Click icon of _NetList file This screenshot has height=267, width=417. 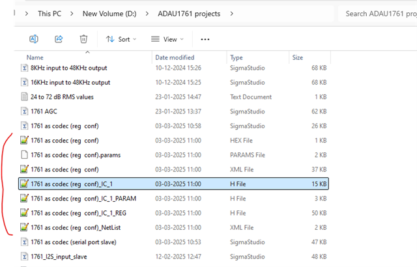[24, 227]
